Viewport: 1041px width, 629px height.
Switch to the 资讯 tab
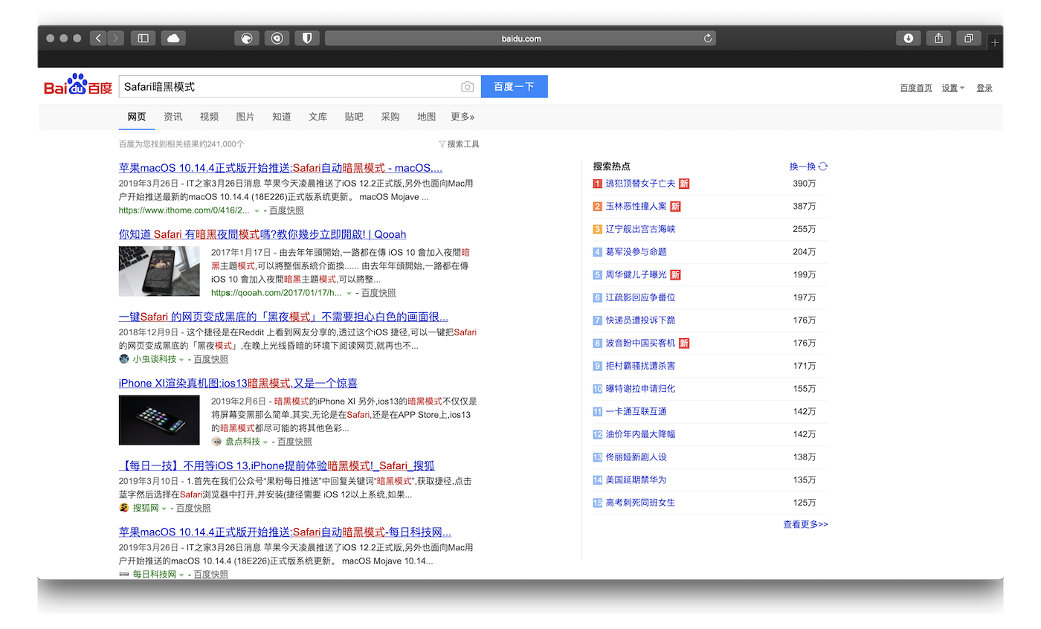[173, 117]
